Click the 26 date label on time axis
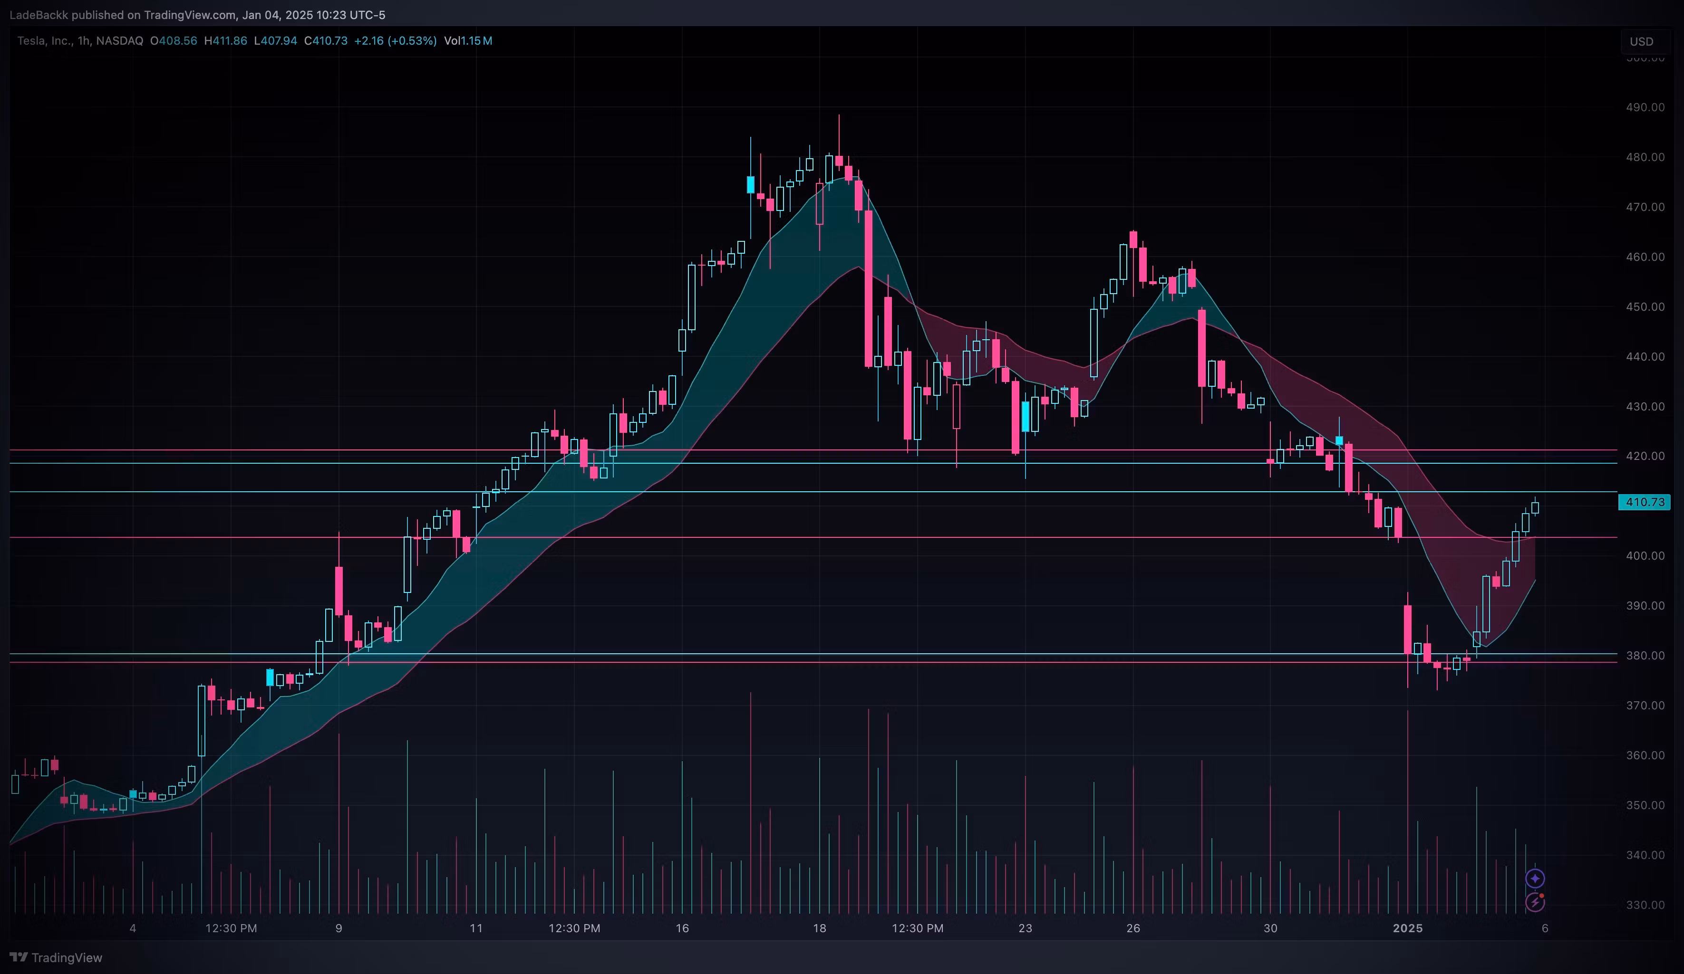 click(x=1133, y=928)
